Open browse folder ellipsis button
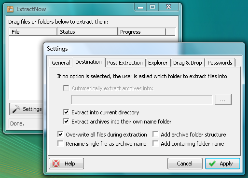This screenshot has height=178, width=248. click(x=223, y=100)
